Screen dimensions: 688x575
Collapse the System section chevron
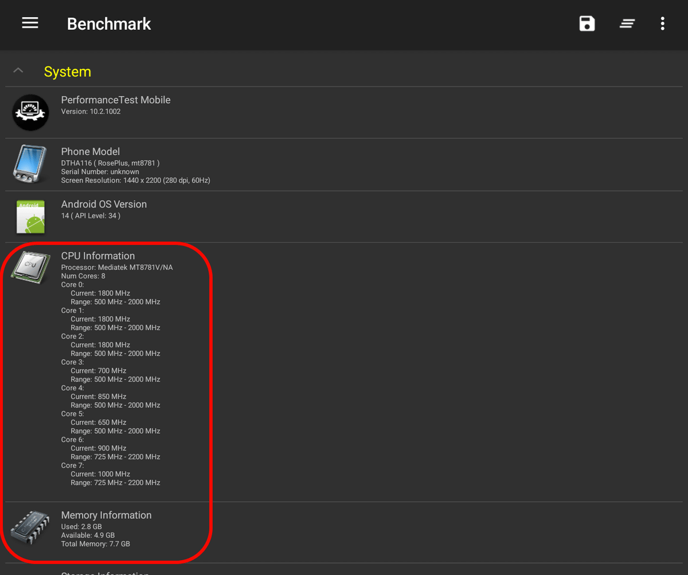click(18, 71)
